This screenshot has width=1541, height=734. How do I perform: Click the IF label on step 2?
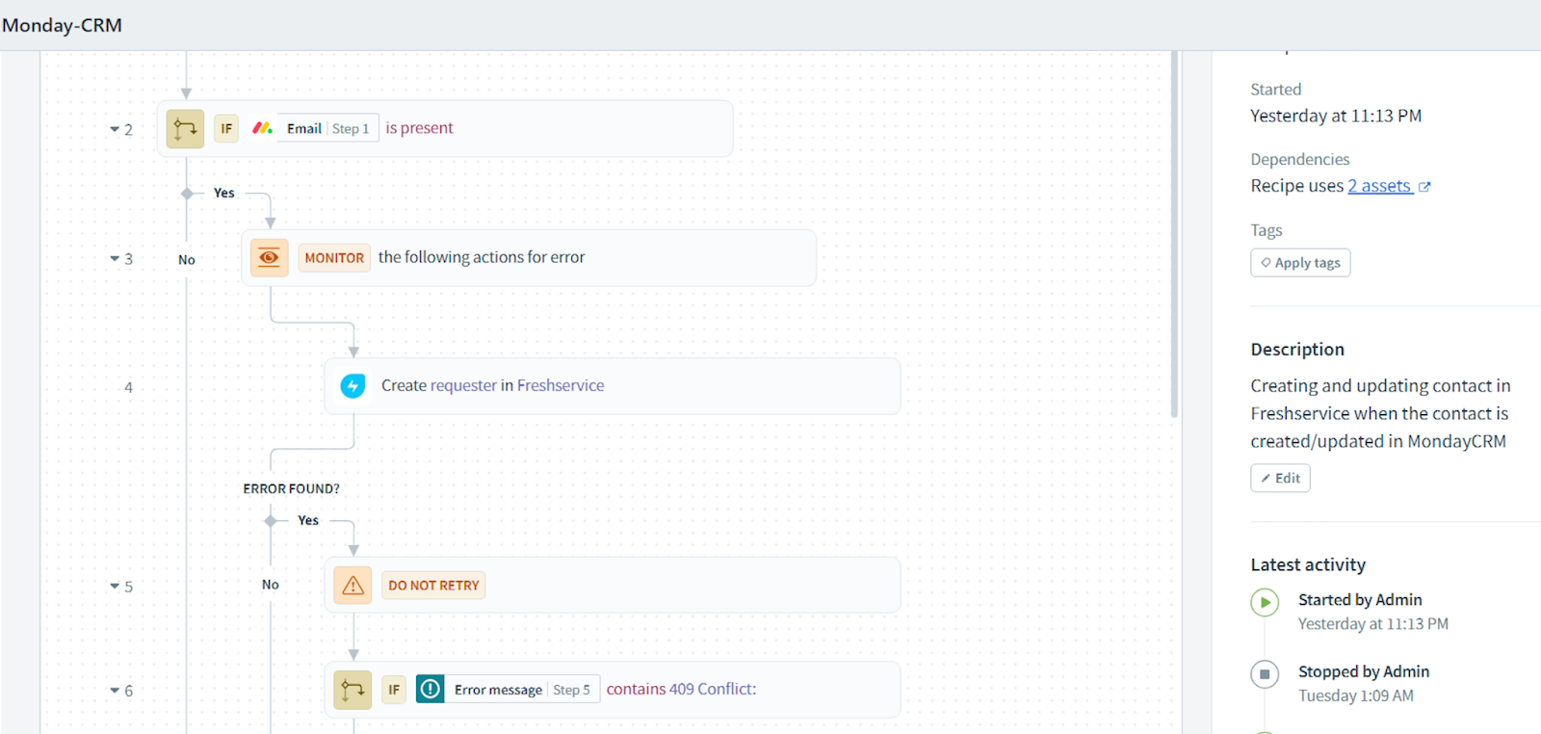(x=226, y=128)
